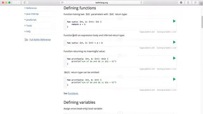
Task: Click the page vertical scrollbar thumb
Action: (x=202, y=22)
